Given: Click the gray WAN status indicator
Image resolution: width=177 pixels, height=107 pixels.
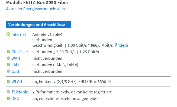Looking at the screenshot, I should pos(8,58).
